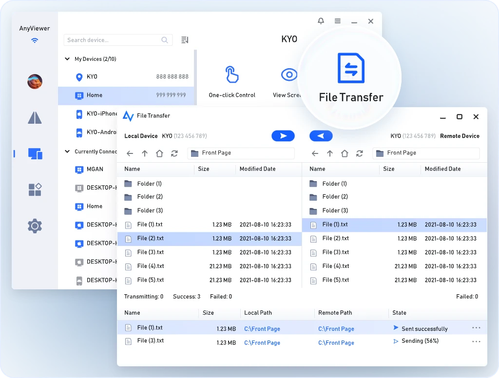Screen dimensions: 499x378
Task: Refresh the local device file list
Action: [x=174, y=153]
